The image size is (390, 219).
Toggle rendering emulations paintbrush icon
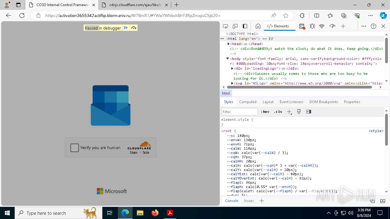(299, 112)
